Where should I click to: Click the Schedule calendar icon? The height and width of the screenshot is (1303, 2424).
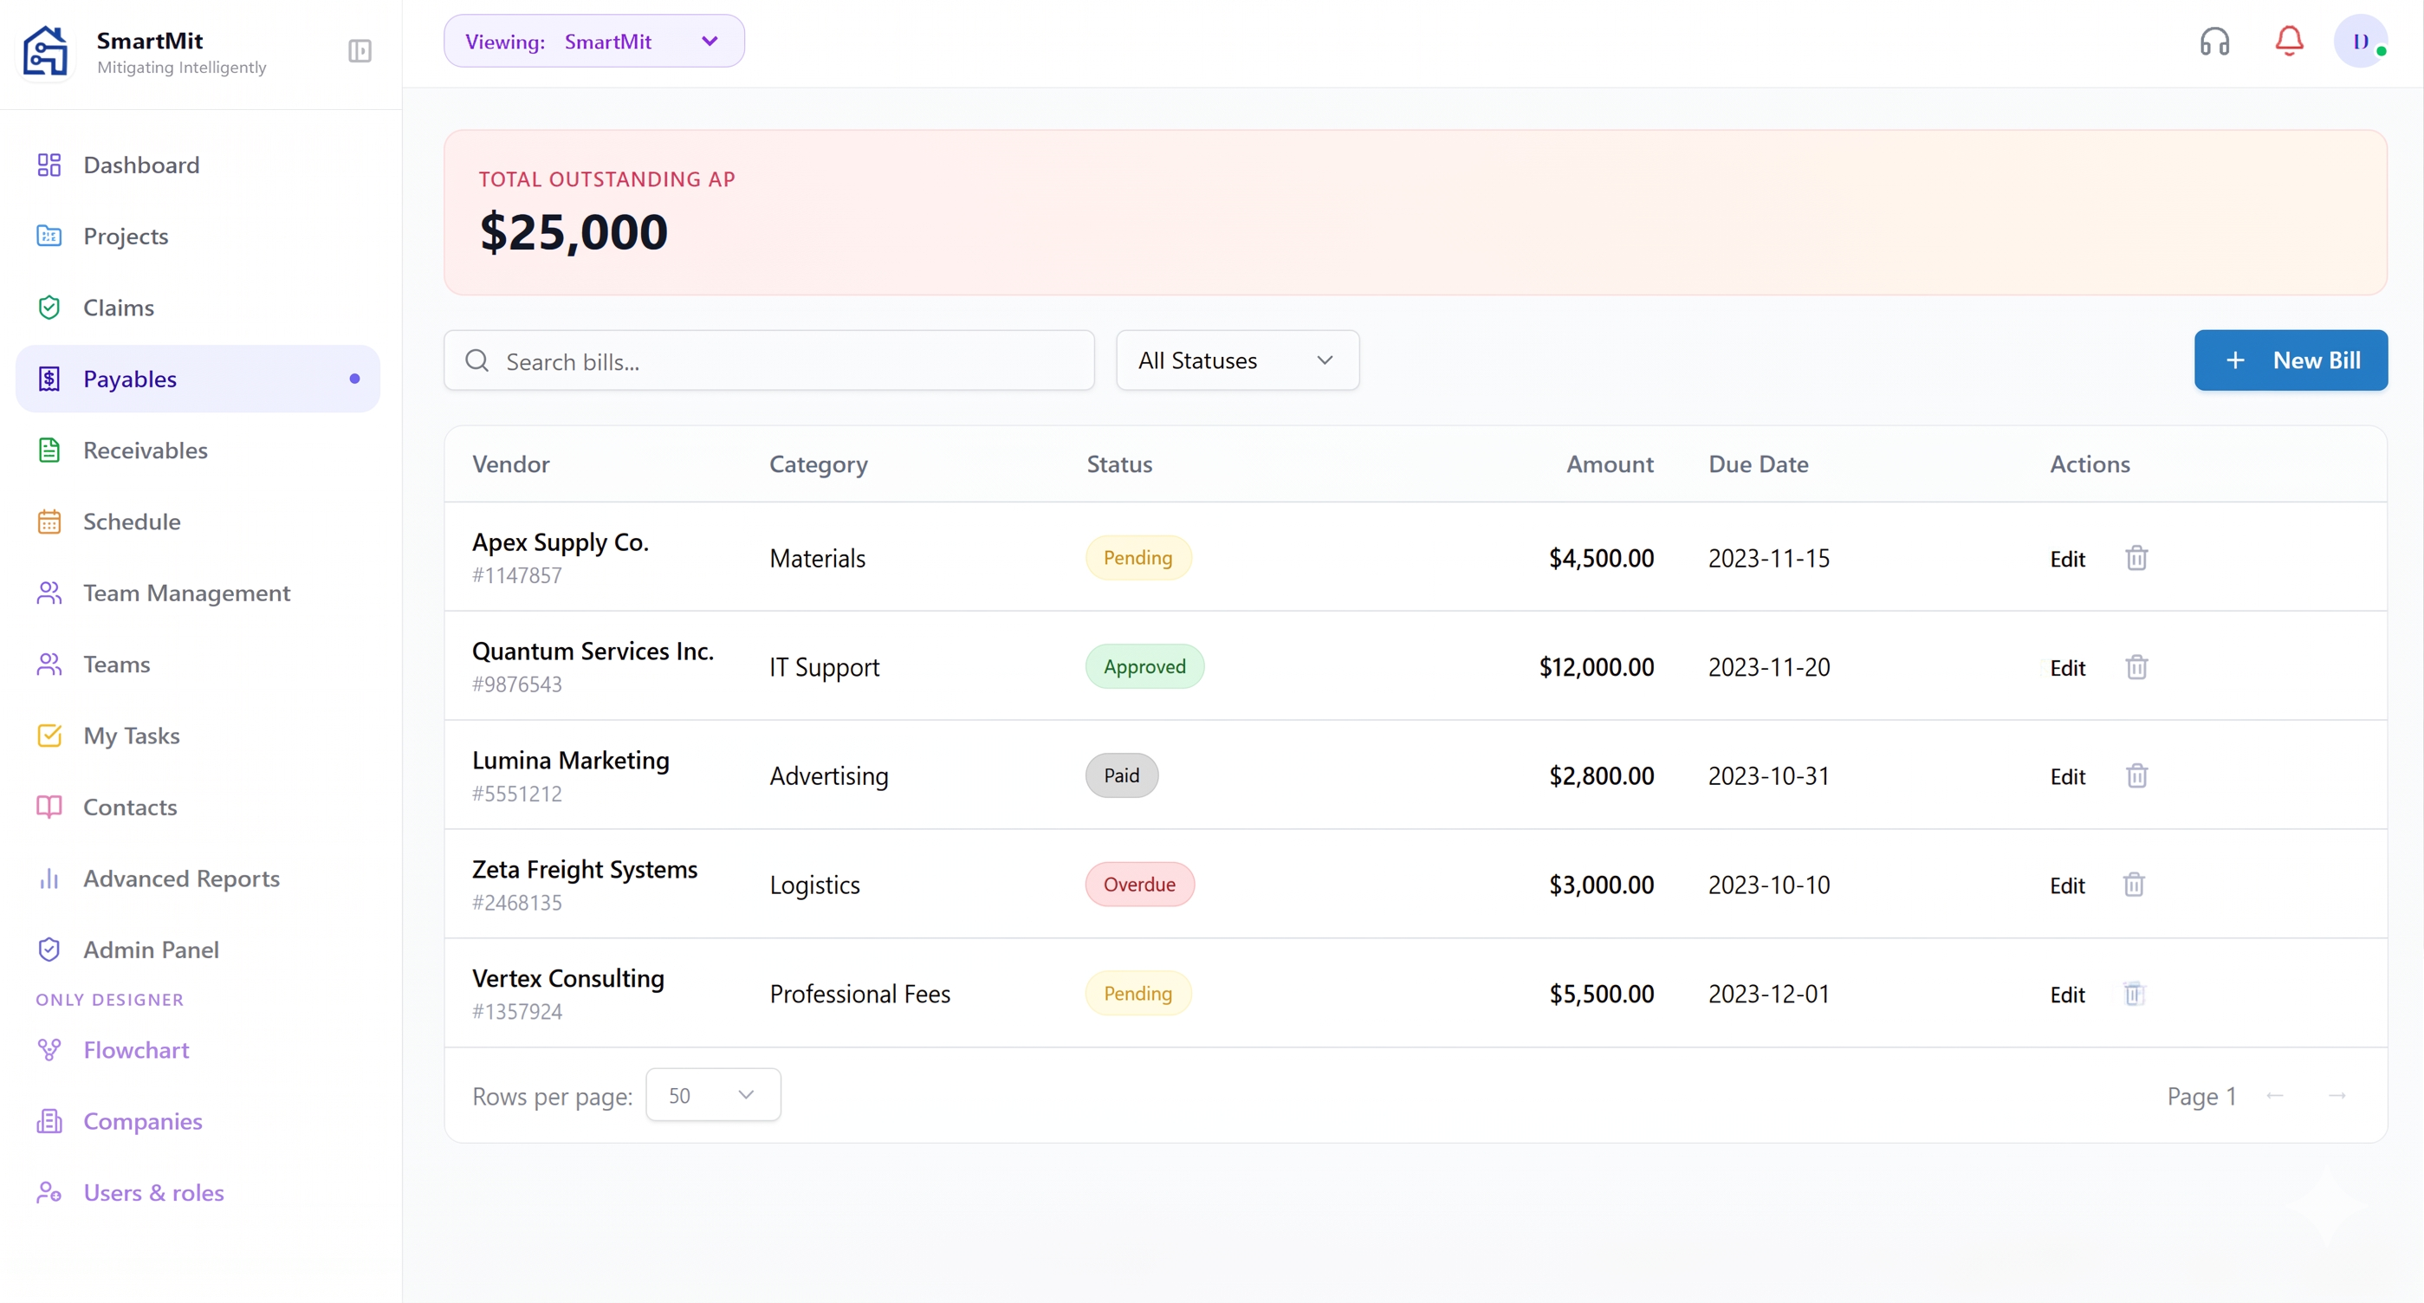tap(49, 522)
